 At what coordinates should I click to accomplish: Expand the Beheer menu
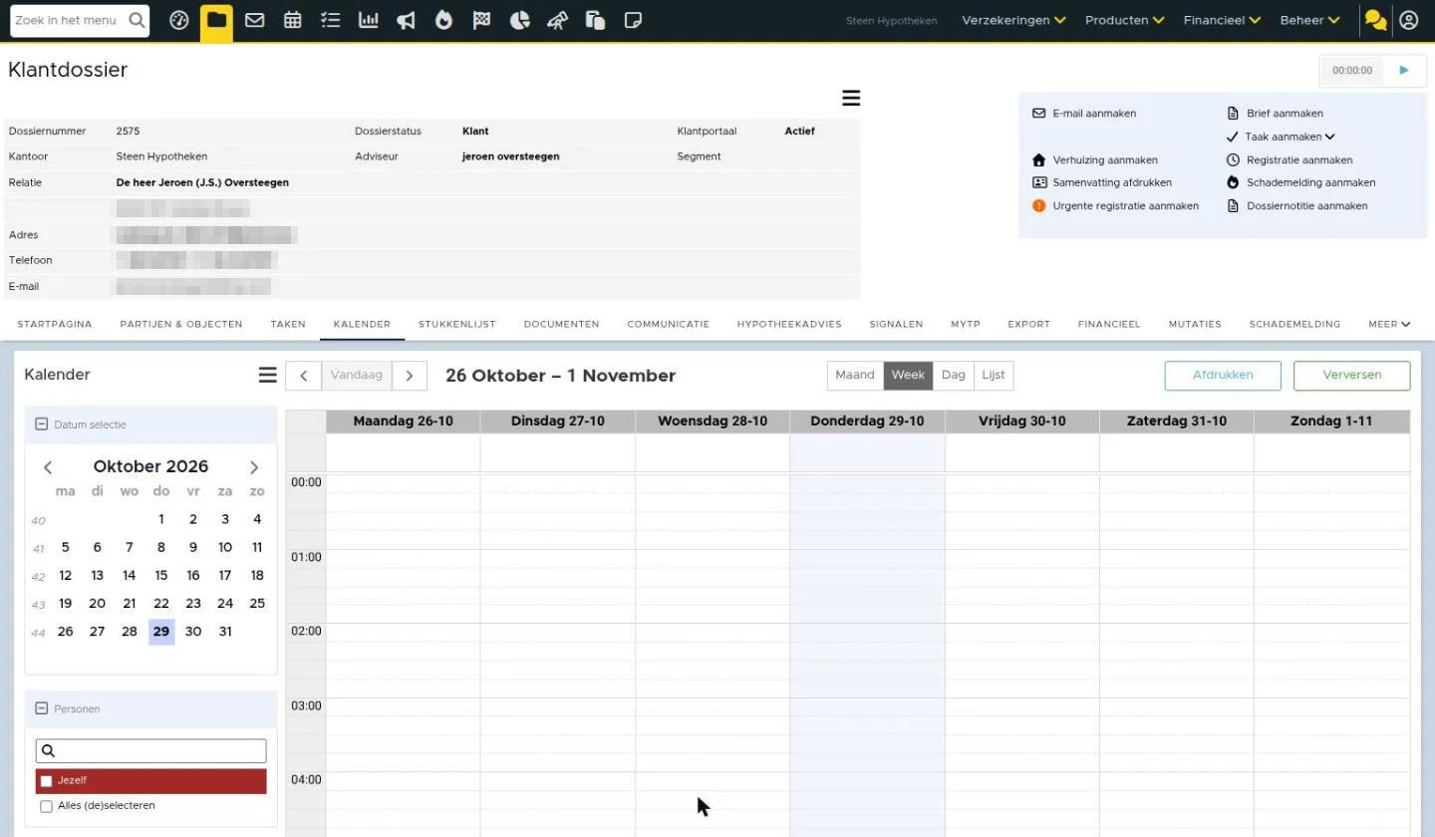click(1310, 20)
